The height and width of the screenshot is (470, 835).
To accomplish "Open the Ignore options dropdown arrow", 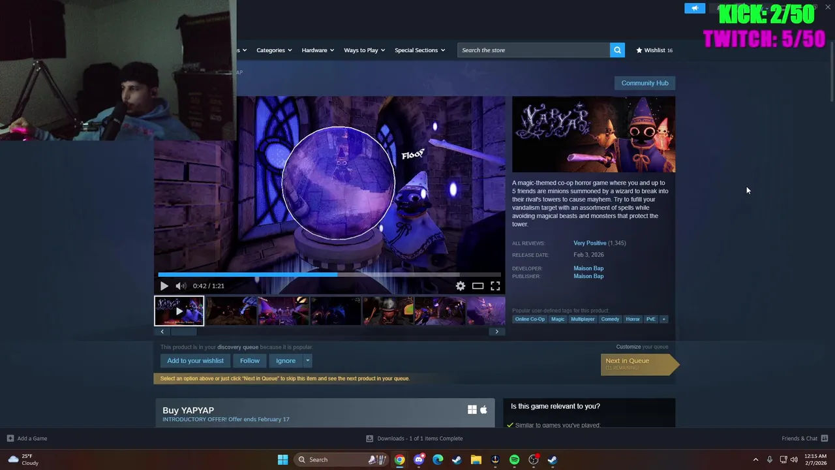I will [307, 360].
